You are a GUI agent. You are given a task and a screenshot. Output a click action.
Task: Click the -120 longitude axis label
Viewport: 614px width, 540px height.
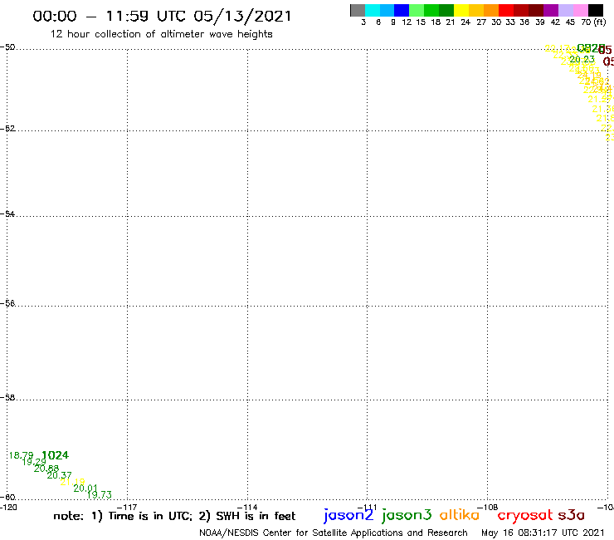(x=8, y=508)
